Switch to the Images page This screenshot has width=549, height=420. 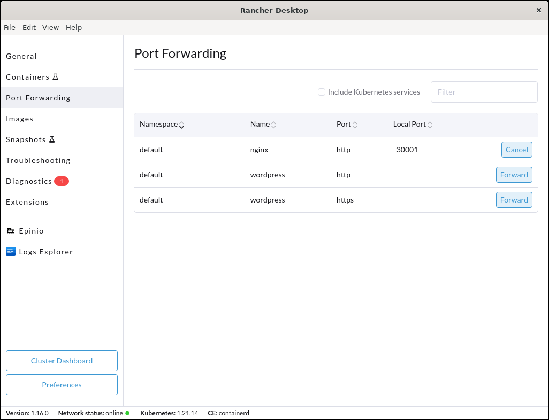[x=20, y=119]
